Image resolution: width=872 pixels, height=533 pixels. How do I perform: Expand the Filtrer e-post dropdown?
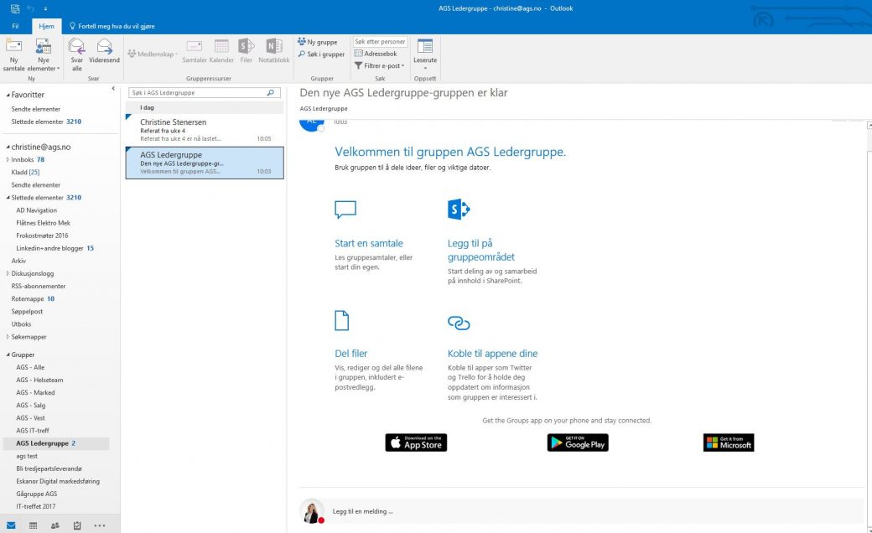(380, 65)
